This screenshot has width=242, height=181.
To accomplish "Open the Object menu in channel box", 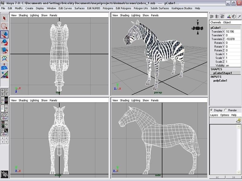I will 227,22.
